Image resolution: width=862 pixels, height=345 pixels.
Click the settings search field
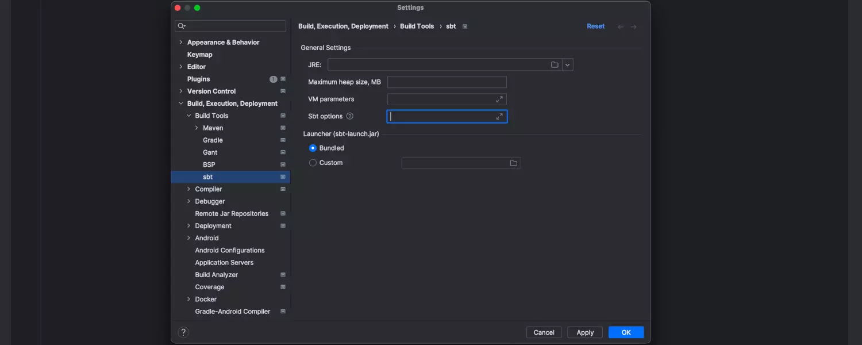(234, 26)
